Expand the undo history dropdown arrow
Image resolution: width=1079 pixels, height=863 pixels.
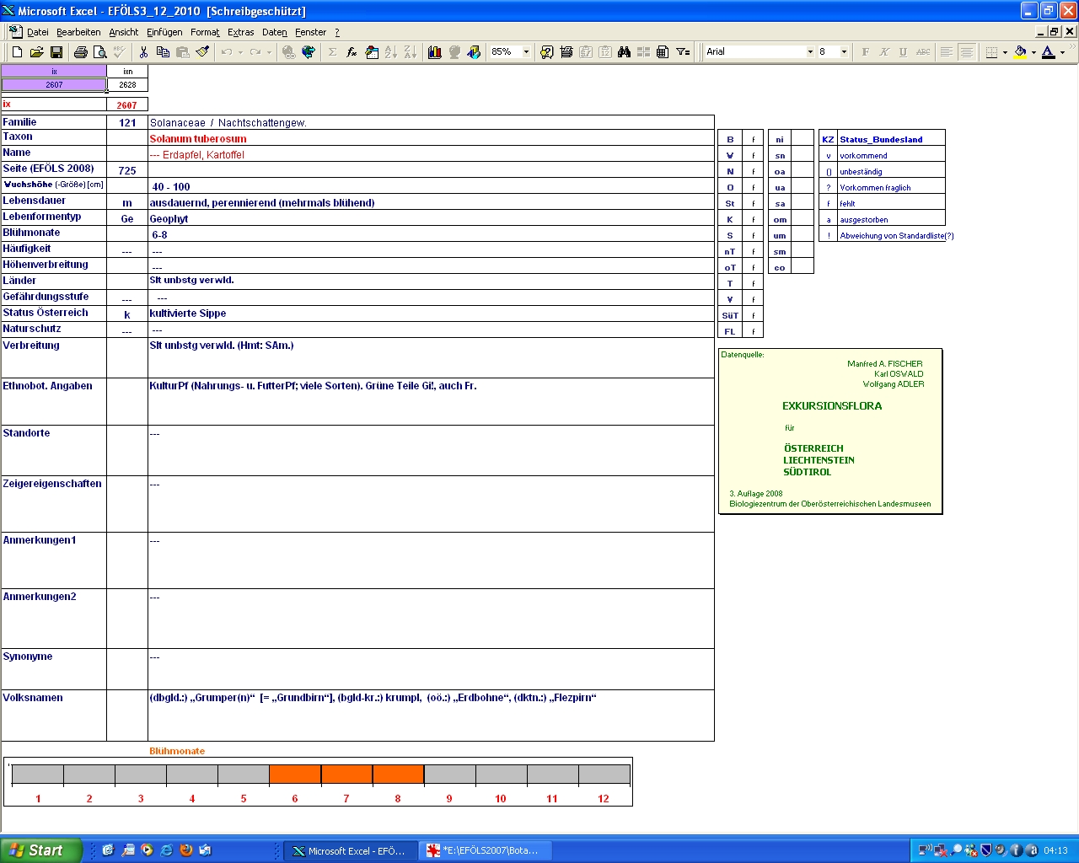coord(240,52)
